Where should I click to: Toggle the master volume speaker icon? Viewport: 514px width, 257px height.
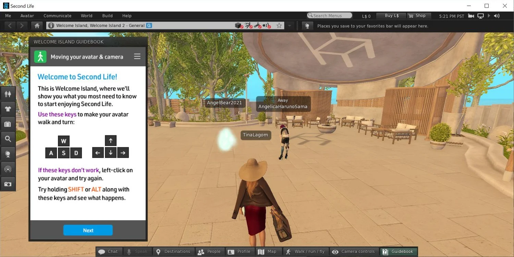tap(497, 16)
